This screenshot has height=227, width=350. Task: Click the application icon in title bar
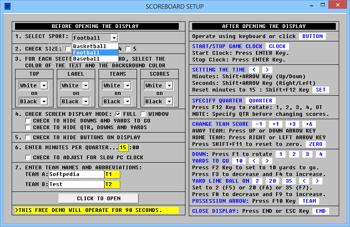click(x=8, y=6)
